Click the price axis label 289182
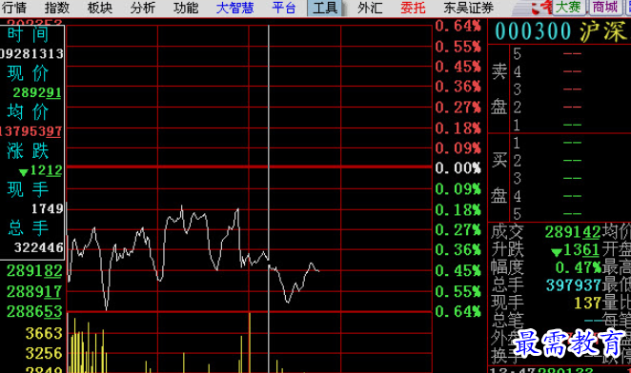Image resolution: width=631 pixels, height=373 pixels. [x=34, y=271]
